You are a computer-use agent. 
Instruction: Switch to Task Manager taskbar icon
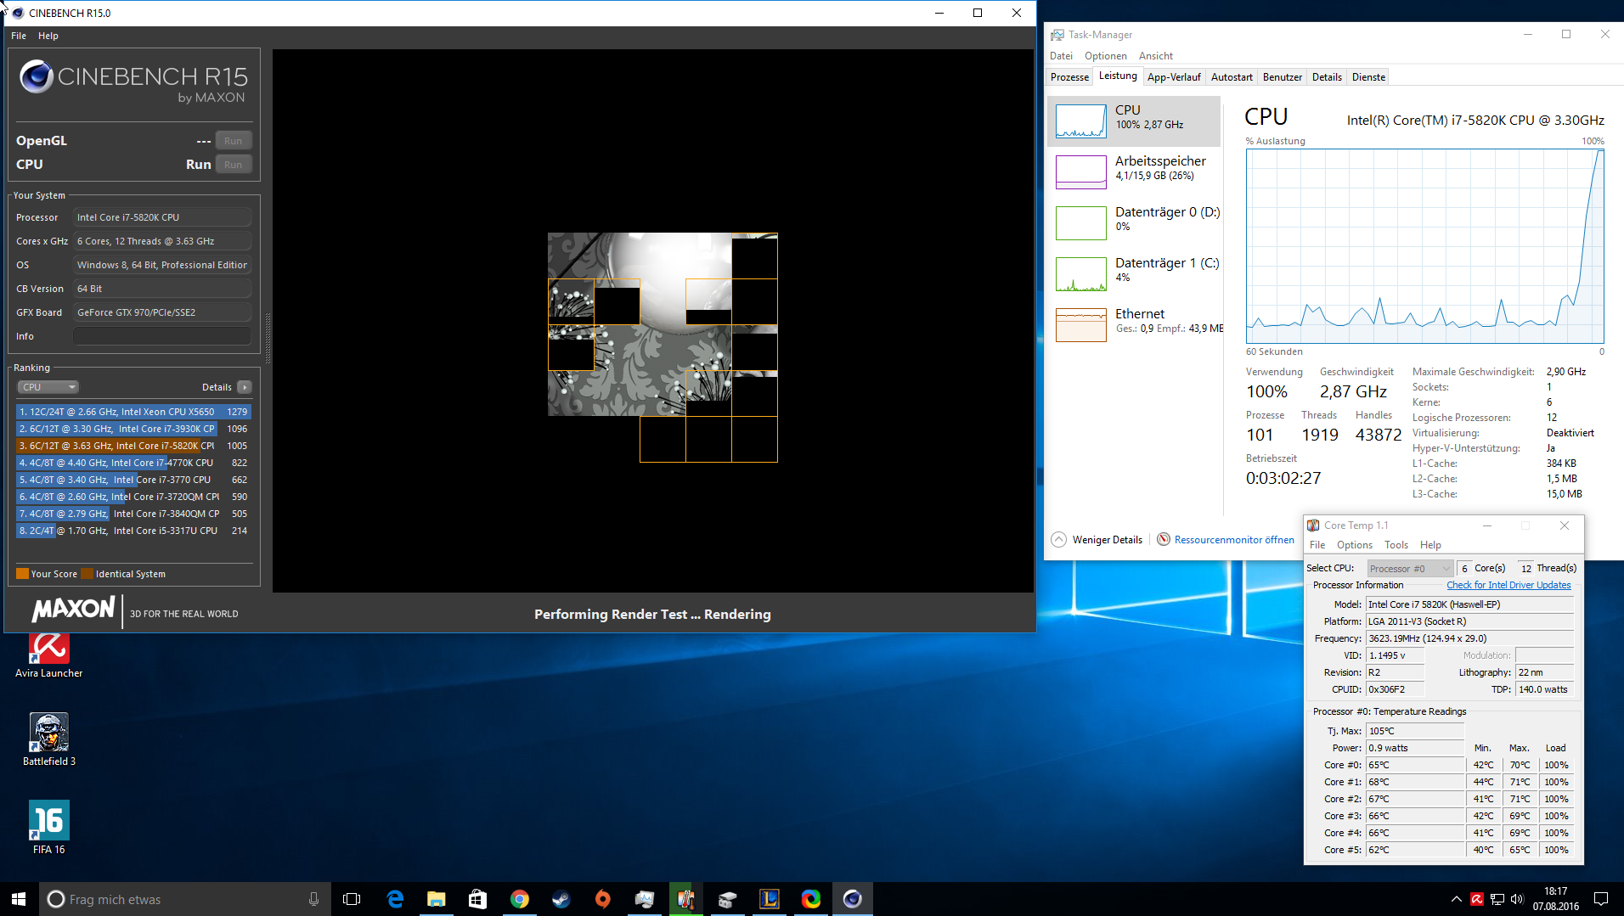(x=644, y=899)
